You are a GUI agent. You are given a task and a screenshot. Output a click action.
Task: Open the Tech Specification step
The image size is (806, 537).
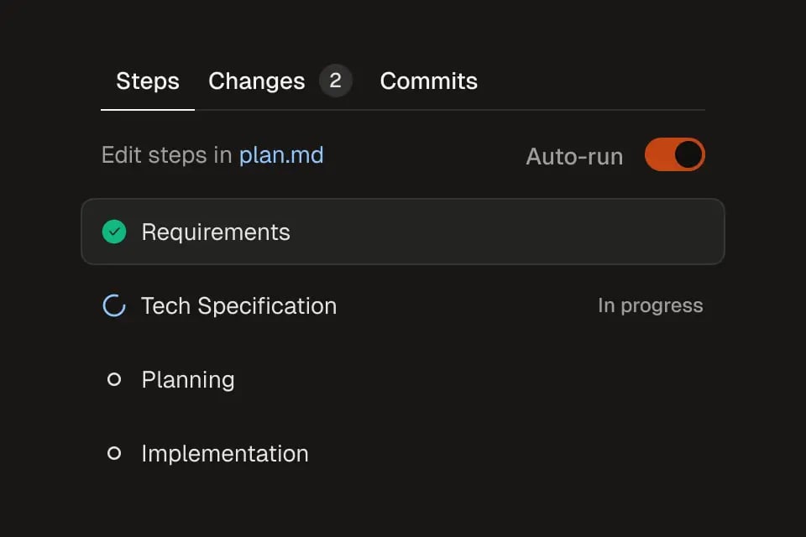coord(238,306)
